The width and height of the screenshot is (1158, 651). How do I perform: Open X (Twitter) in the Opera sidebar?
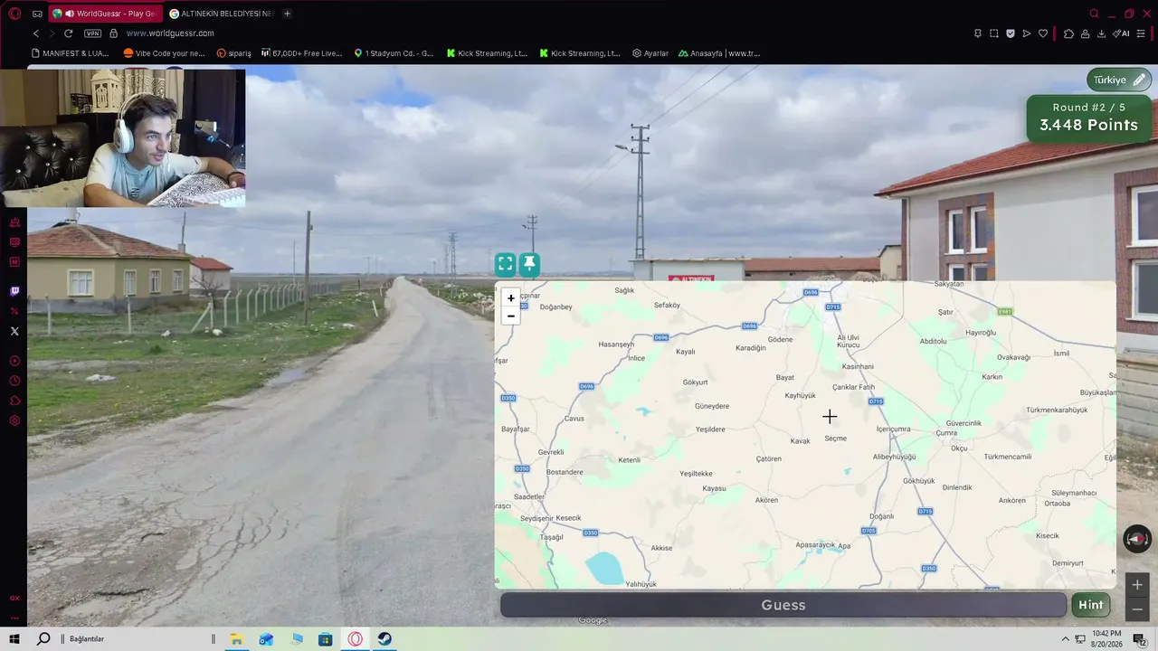[14, 331]
